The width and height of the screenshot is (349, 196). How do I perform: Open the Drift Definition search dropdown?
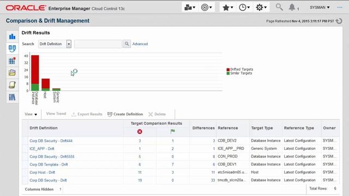69,44
